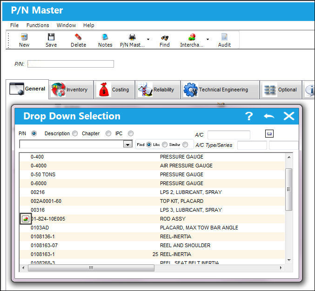315x291 pixels.
Task: Click the horizontal scrollbar thumb
Action: pos(91,268)
